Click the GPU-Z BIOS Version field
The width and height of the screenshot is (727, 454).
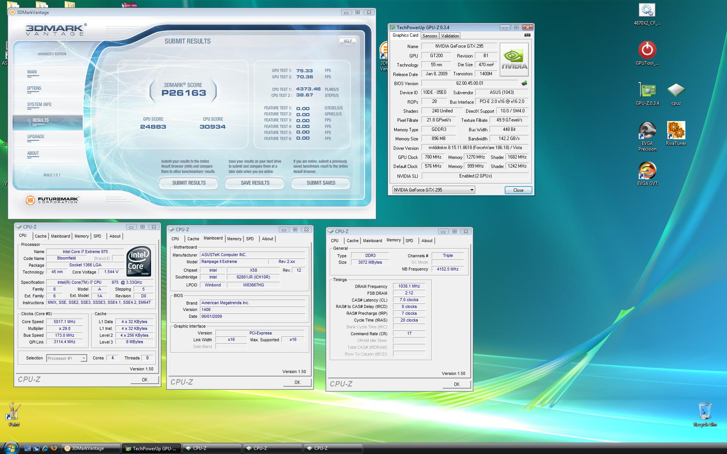[470, 83]
